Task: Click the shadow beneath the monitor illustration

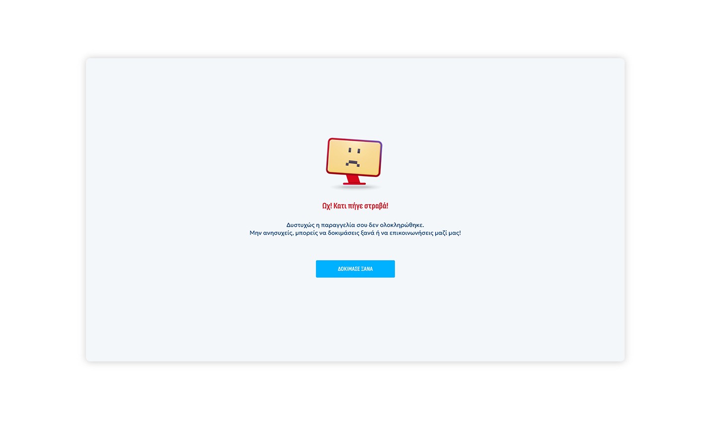Action: coord(355,187)
